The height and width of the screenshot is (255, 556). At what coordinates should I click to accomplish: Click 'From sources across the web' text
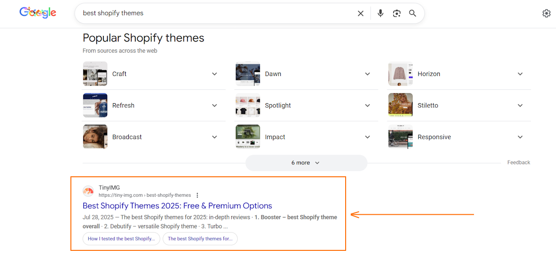click(x=120, y=51)
